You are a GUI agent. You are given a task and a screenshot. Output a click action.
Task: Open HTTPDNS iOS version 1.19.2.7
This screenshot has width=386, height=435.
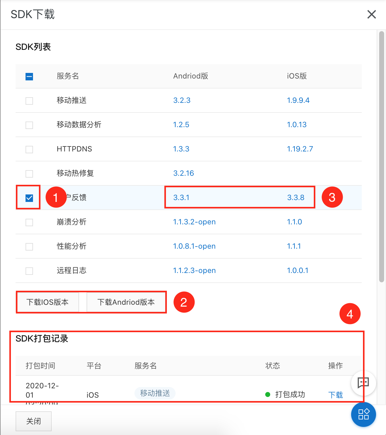pyautogui.click(x=300, y=149)
